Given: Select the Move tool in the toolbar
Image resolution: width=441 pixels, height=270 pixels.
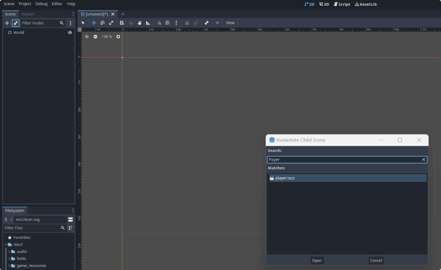Looking at the screenshot, I should (x=93, y=22).
